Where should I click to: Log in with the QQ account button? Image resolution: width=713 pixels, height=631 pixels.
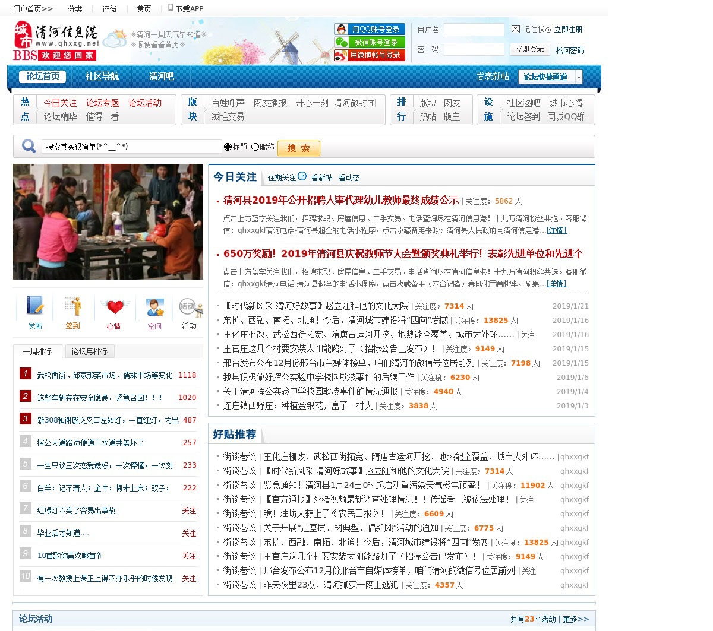[370, 29]
